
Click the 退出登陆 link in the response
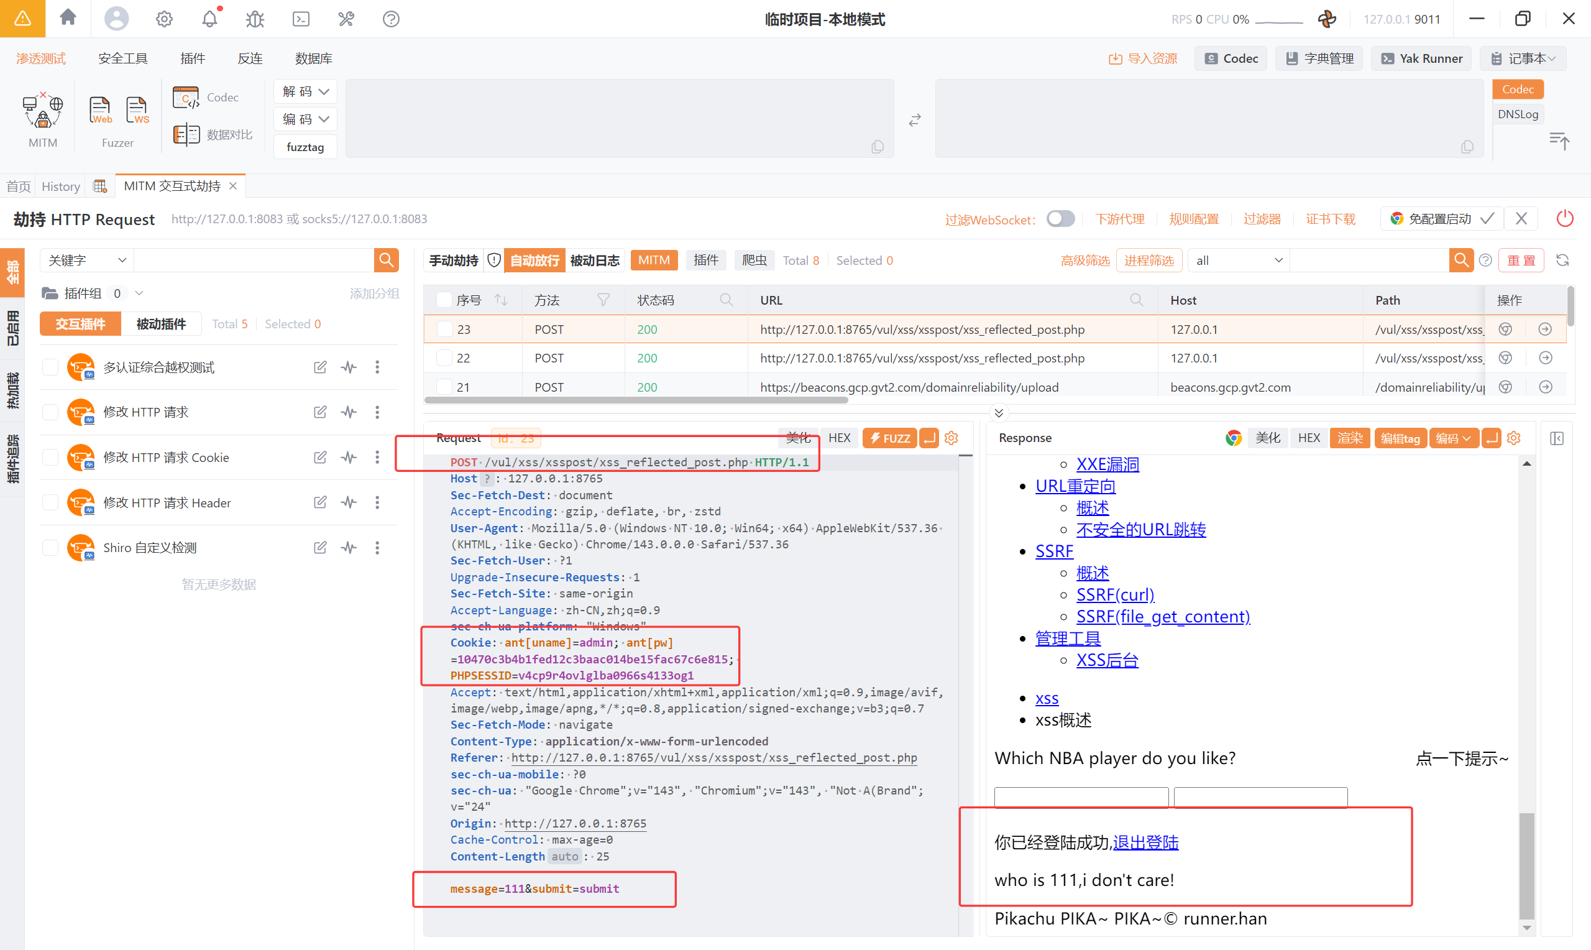[x=1145, y=842]
